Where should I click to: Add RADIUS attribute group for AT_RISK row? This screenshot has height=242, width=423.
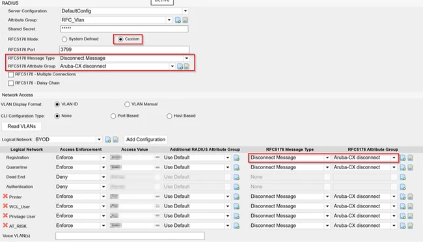237,226
